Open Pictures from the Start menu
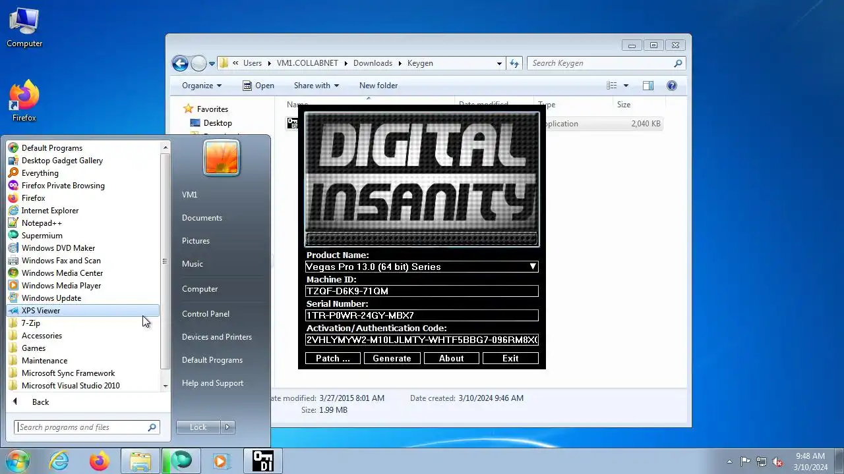This screenshot has width=844, height=474. (x=196, y=241)
